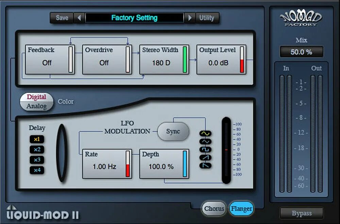Click the Output Level 0.0 dB value

point(218,63)
